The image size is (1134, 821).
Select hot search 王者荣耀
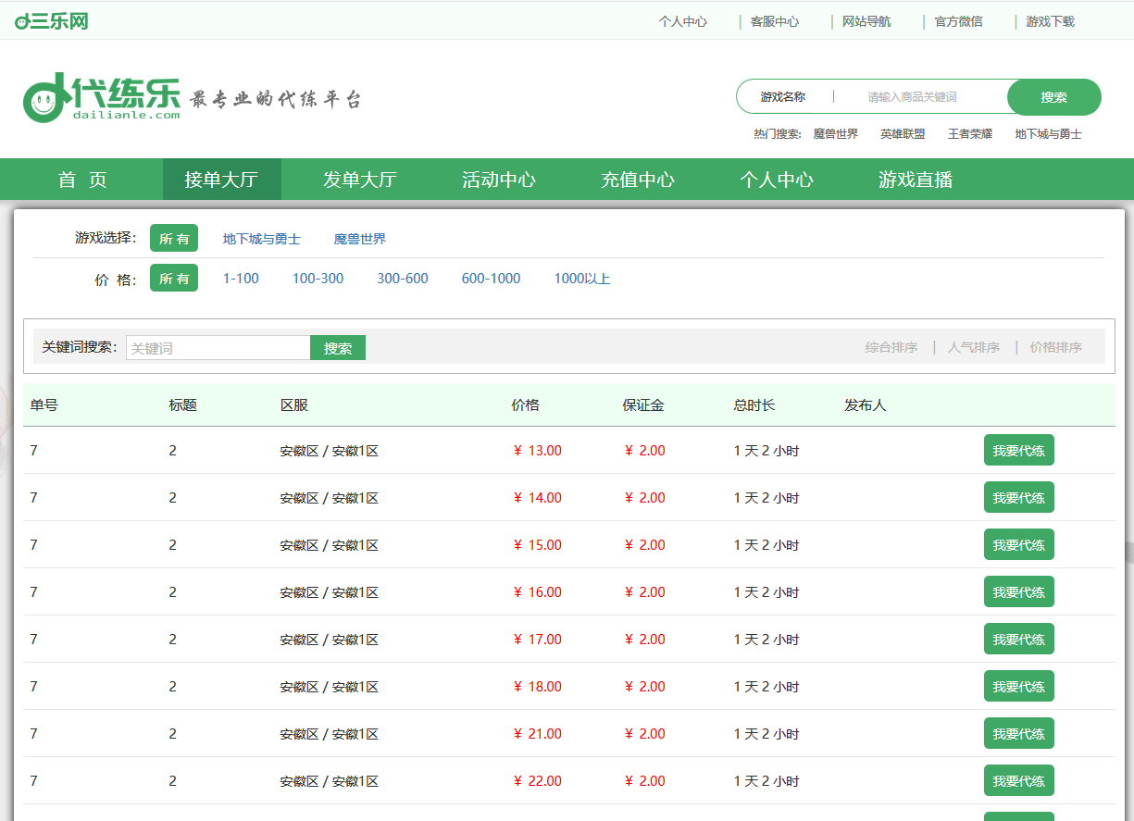point(970,134)
